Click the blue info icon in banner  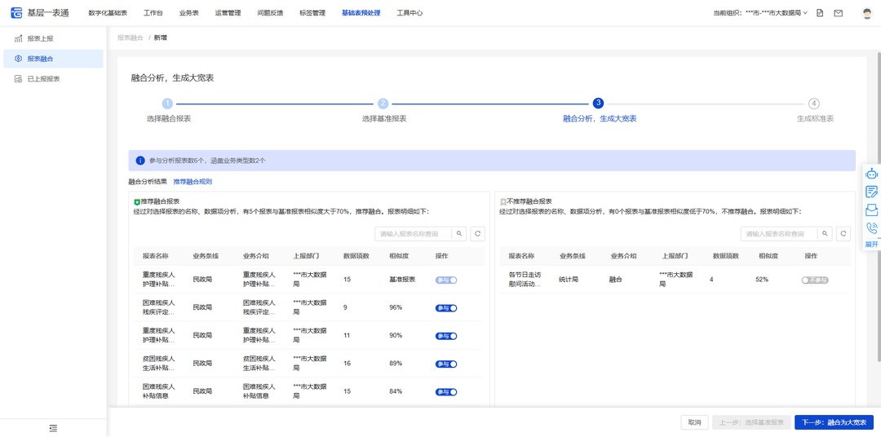tap(140, 160)
